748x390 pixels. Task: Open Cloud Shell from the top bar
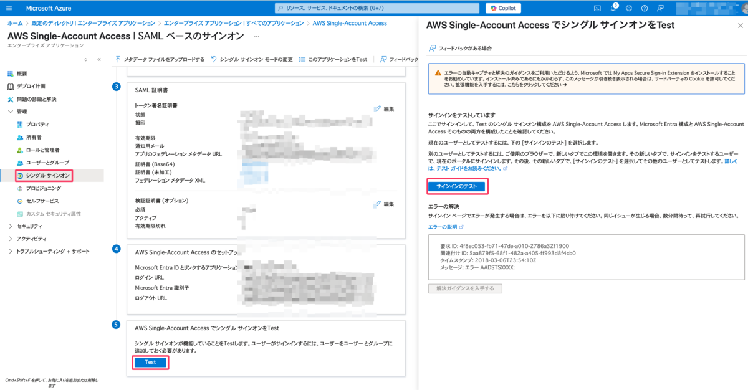pyautogui.click(x=597, y=8)
